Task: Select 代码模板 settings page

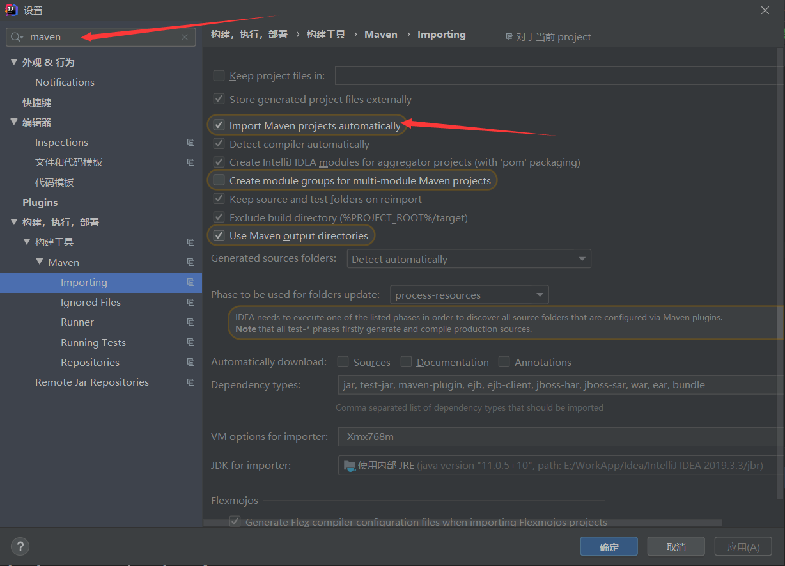Action: (54, 182)
